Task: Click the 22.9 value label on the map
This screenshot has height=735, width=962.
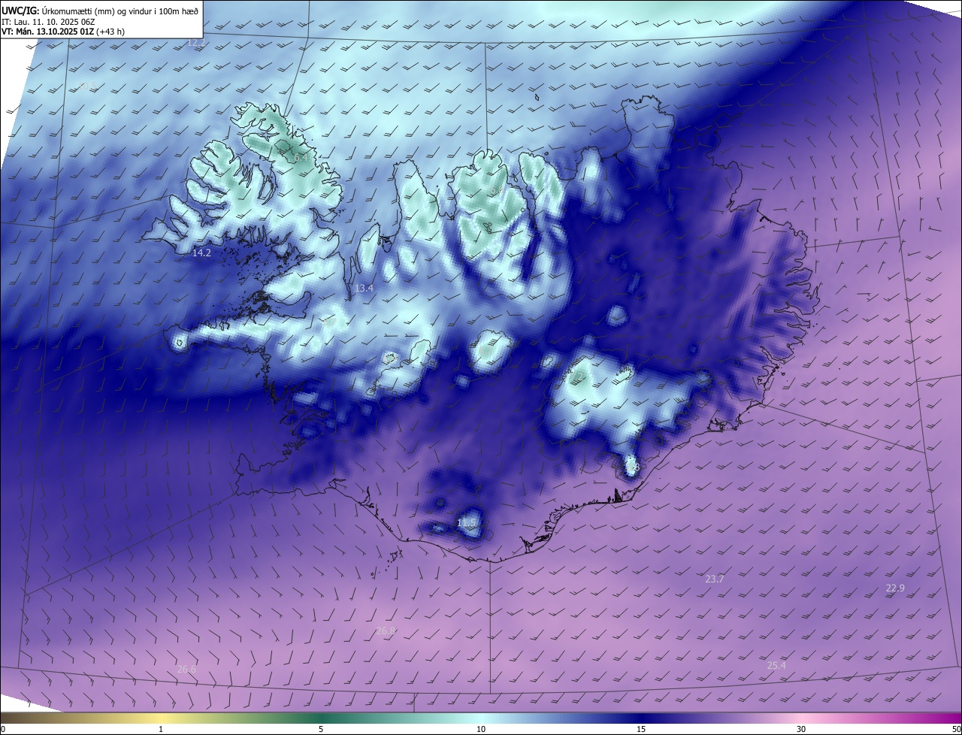Action: click(x=895, y=588)
